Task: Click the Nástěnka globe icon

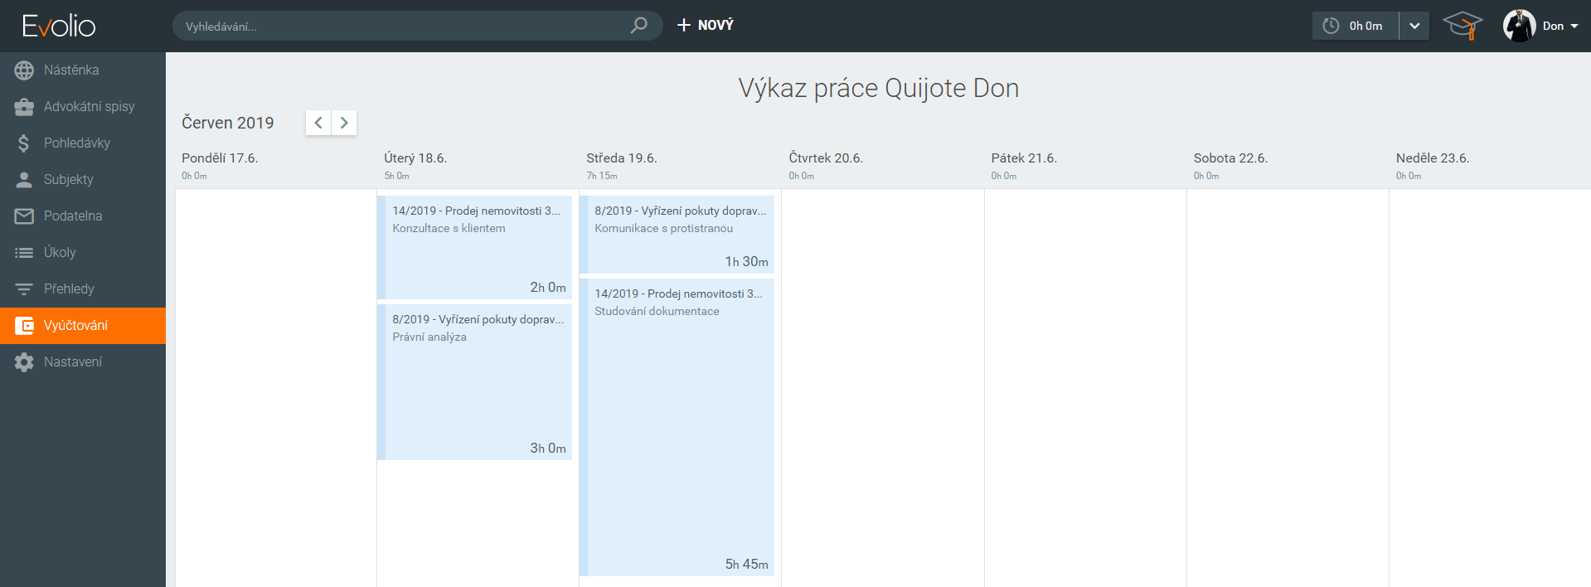Action: coord(24,70)
